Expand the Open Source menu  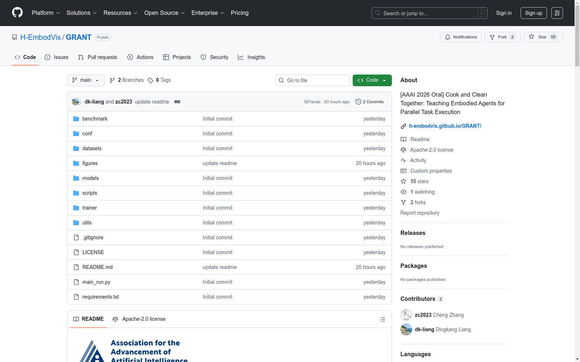165,13
